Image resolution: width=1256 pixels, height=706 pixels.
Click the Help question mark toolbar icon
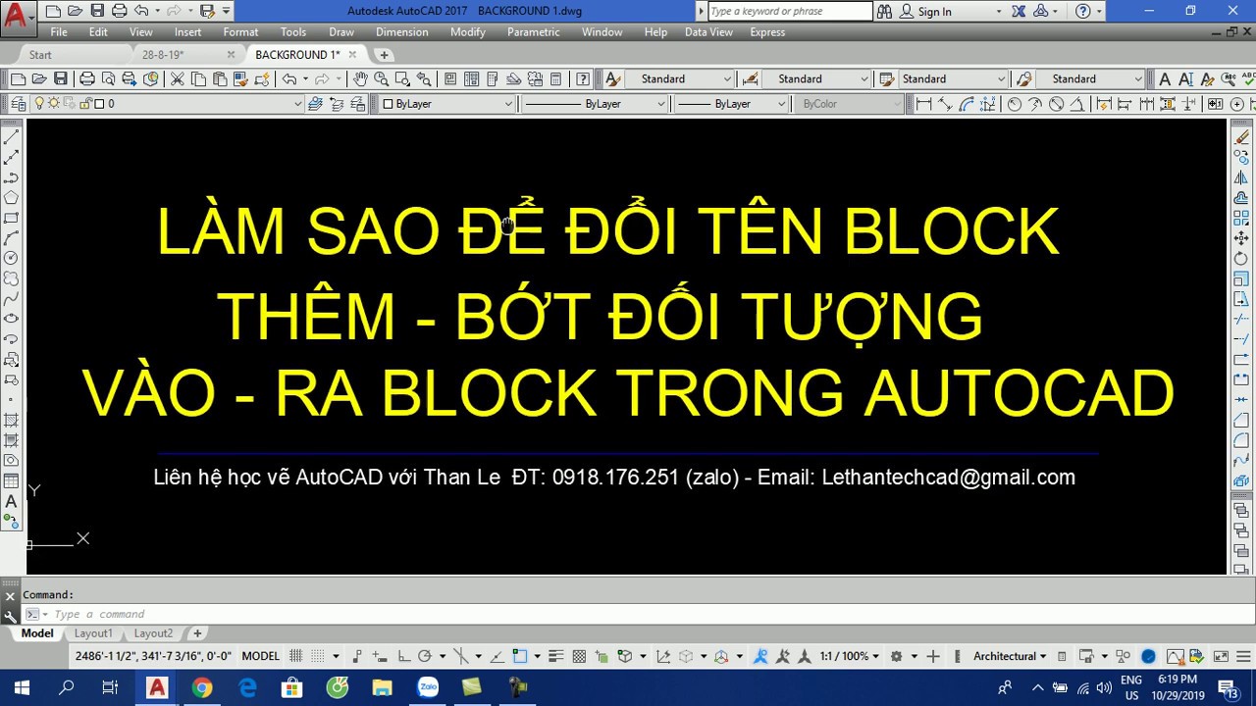[x=583, y=78]
